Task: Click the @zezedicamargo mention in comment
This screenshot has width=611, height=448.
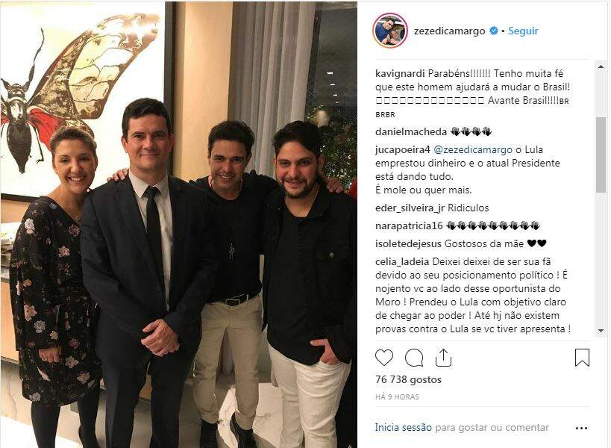Action: (473, 150)
